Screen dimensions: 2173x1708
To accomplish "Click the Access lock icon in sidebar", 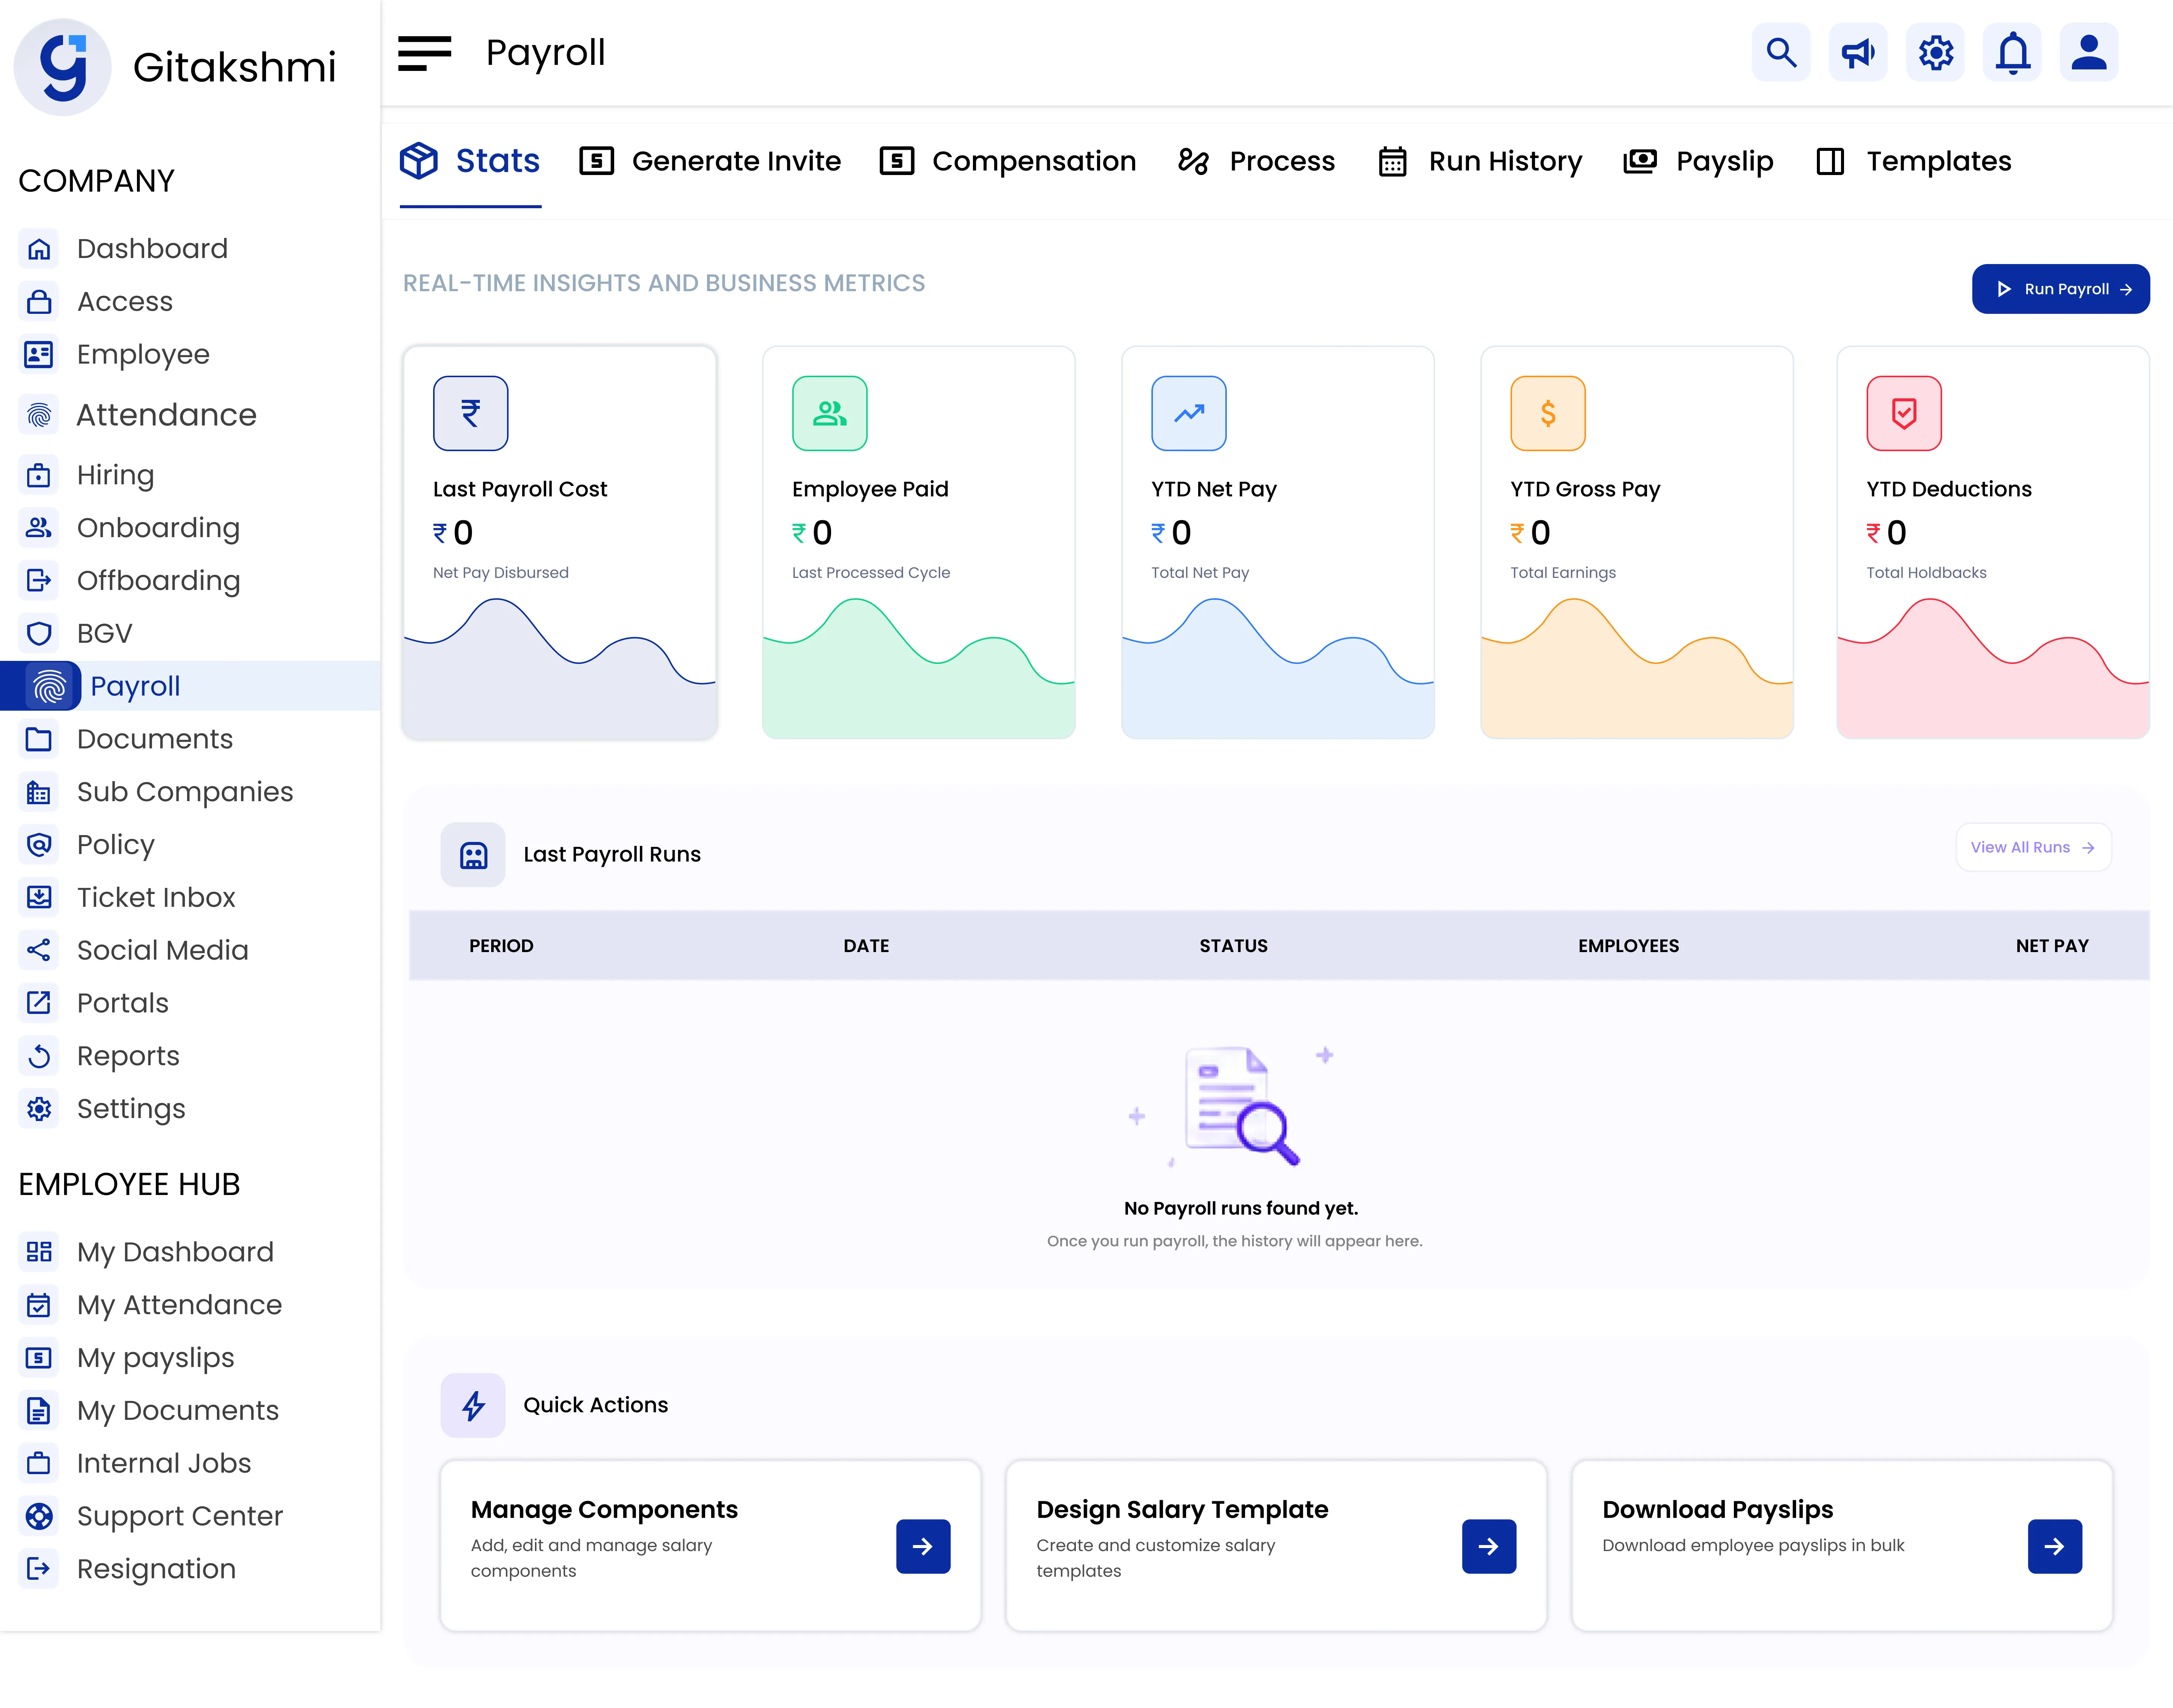I will click(39, 302).
